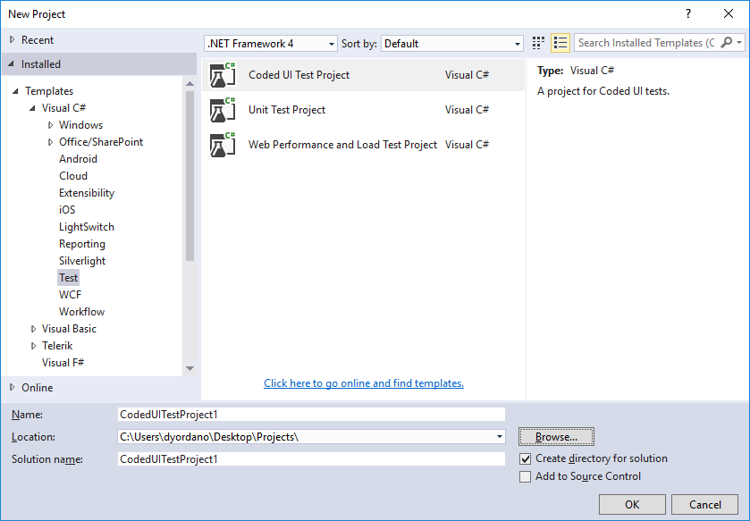Image resolution: width=750 pixels, height=521 pixels.
Task: Expand the Recent section
Action: (x=13, y=40)
